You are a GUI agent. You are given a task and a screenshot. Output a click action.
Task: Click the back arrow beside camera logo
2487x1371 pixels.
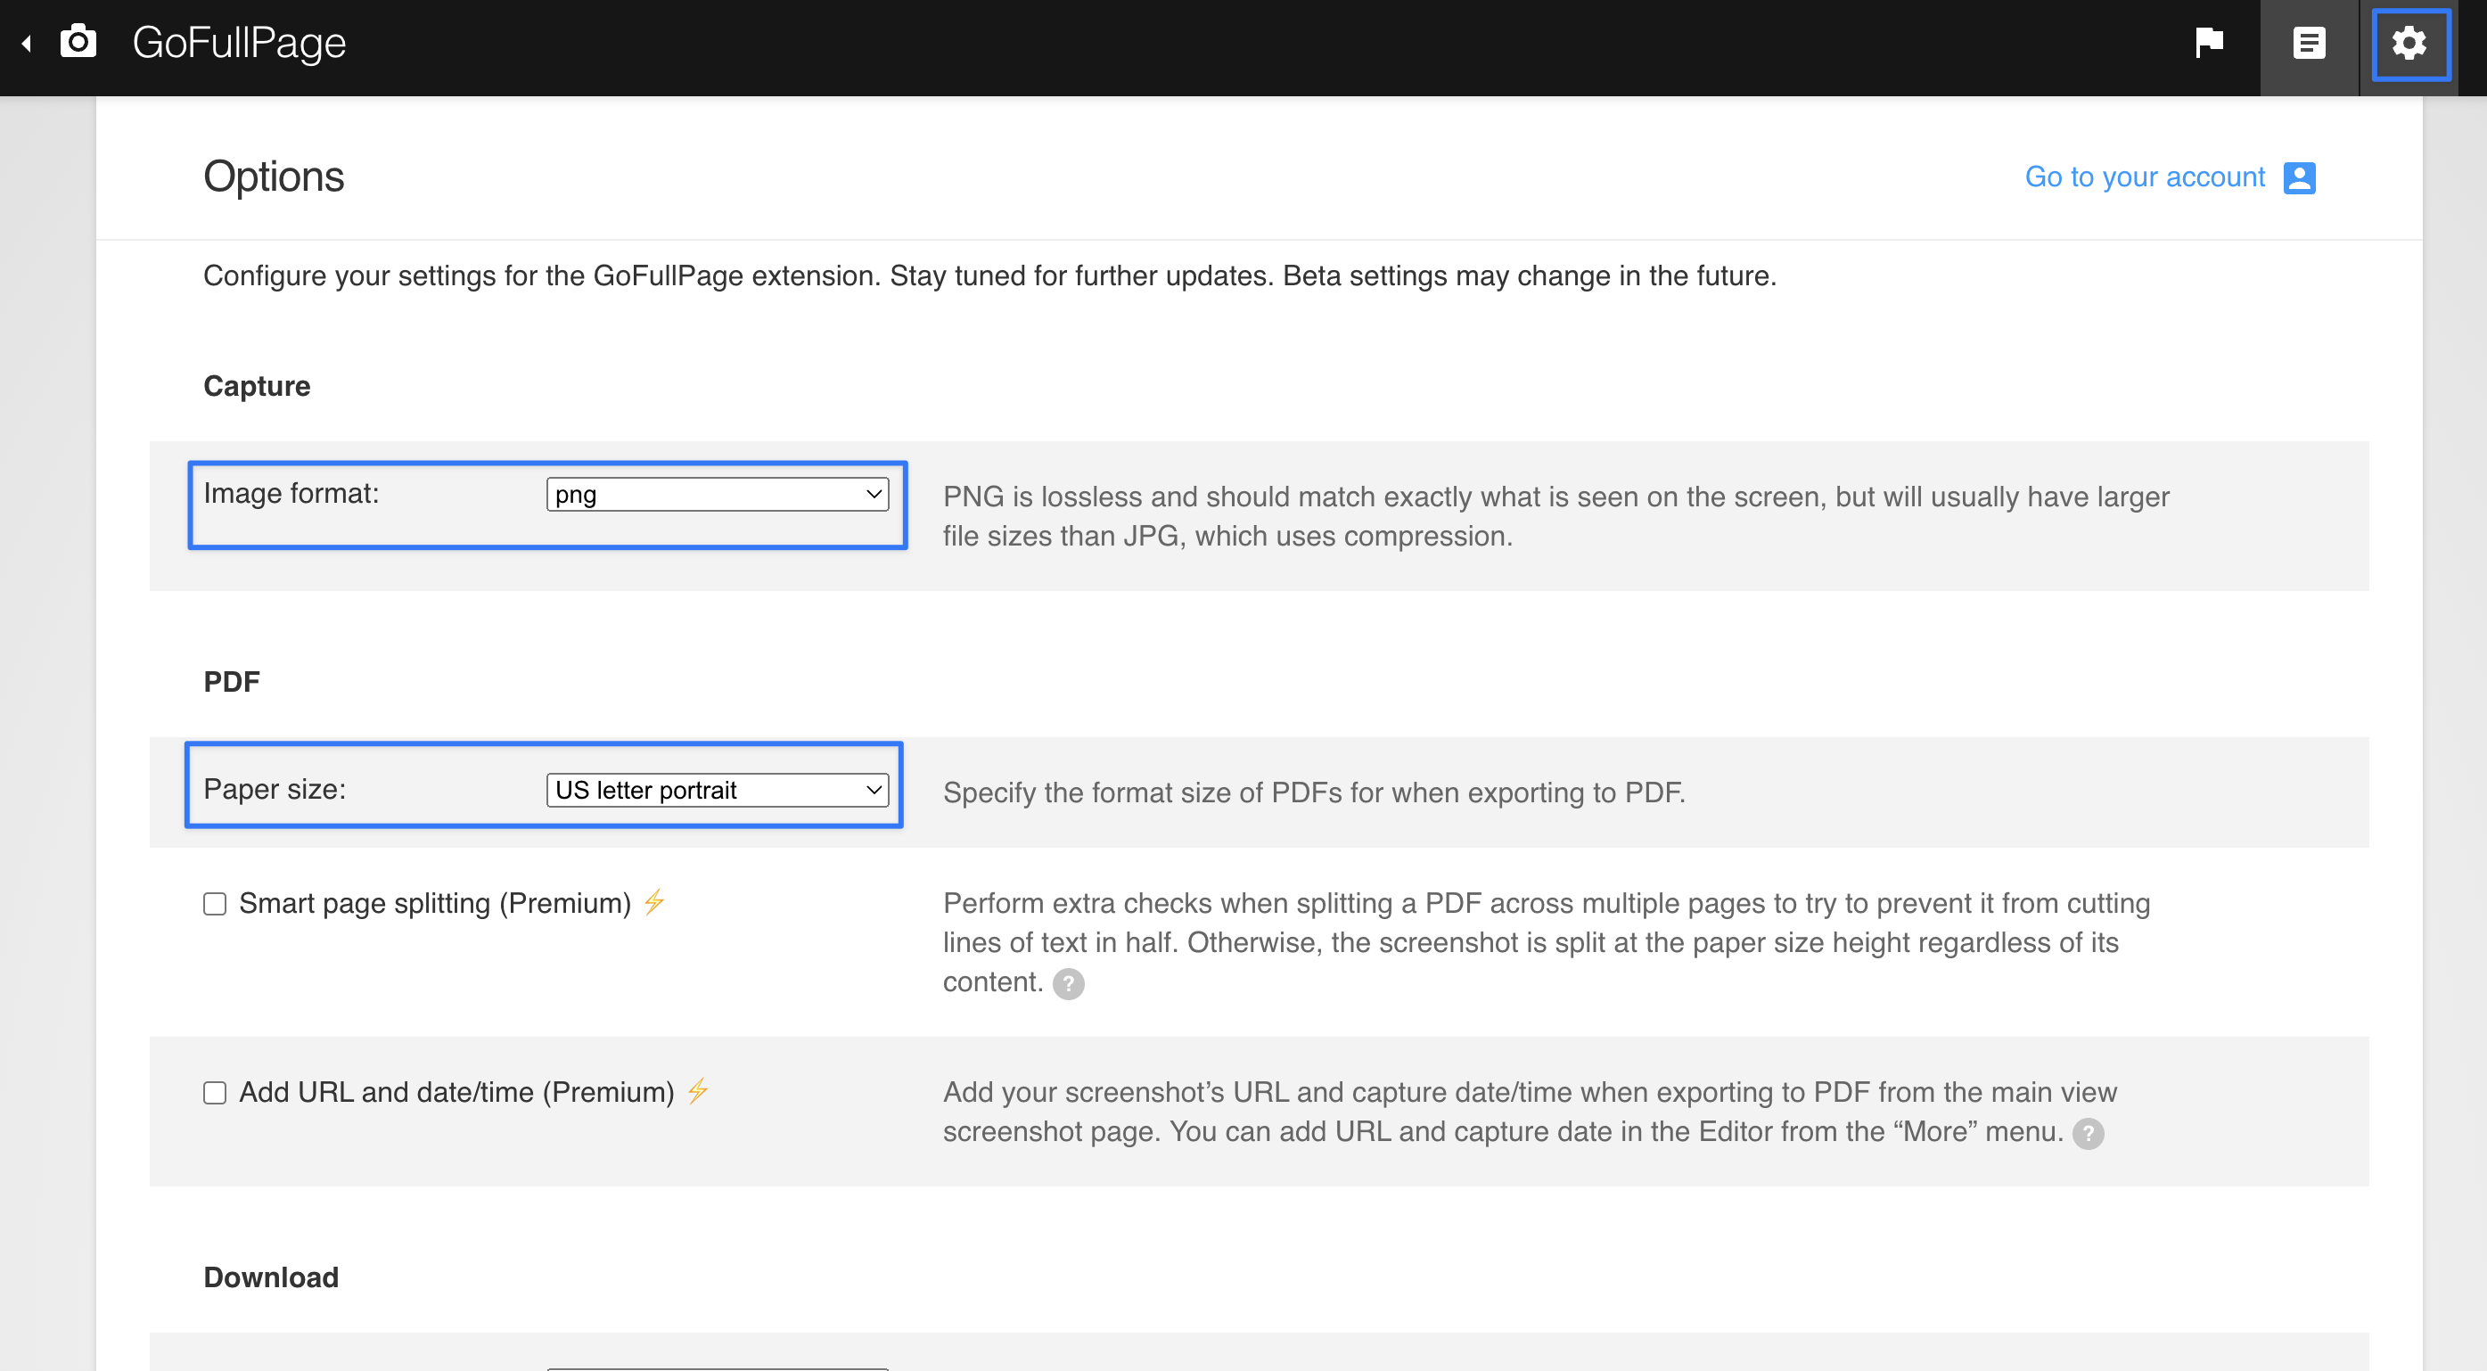click(x=27, y=44)
